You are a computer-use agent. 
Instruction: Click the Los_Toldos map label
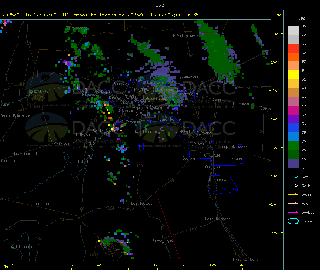click(142, 203)
